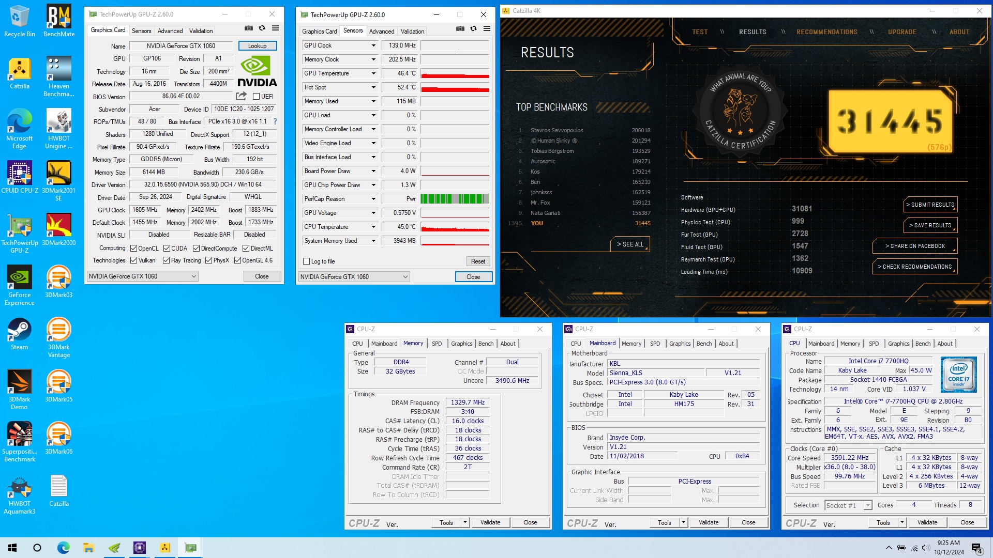Click the Bus Interface question mark help icon
The height and width of the screenshot is (558, 993).
pos(275,122)
